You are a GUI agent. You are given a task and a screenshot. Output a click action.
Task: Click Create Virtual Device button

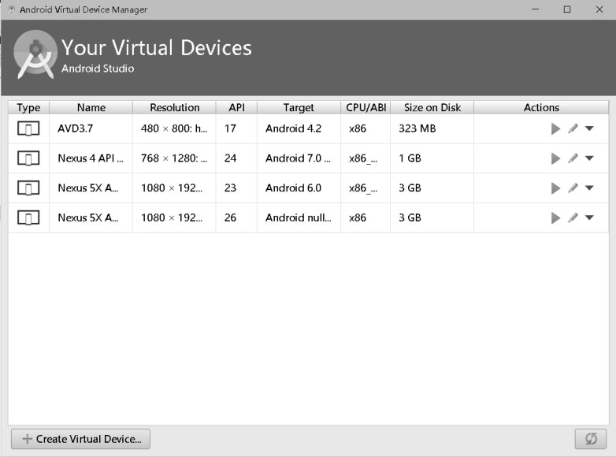(80, 439)
